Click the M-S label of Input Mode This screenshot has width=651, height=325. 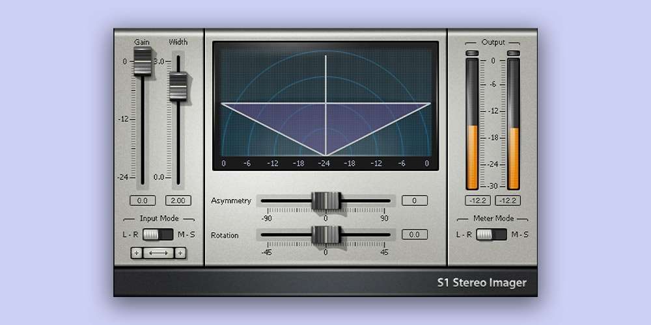186,235
